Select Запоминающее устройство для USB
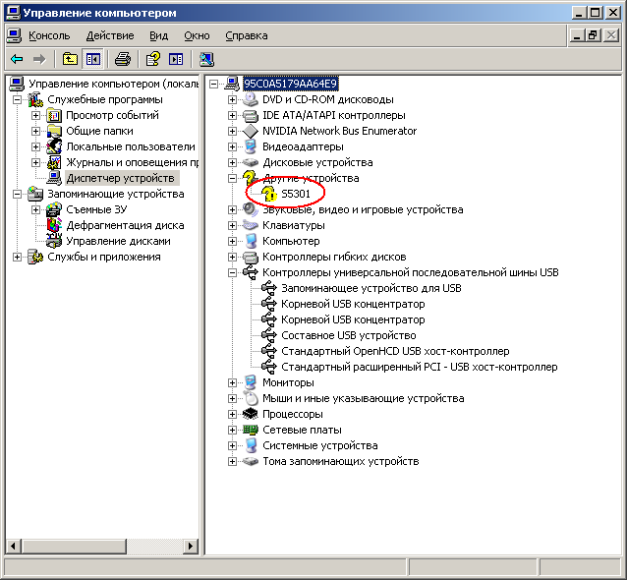Image resolution: width=627 pixels, height=580 pixels. point(371,288)
